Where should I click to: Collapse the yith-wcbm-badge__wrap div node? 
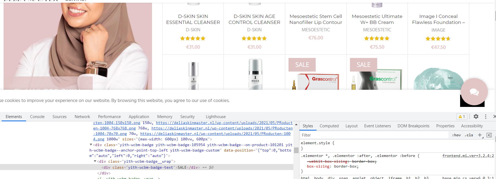pos(95,161)
